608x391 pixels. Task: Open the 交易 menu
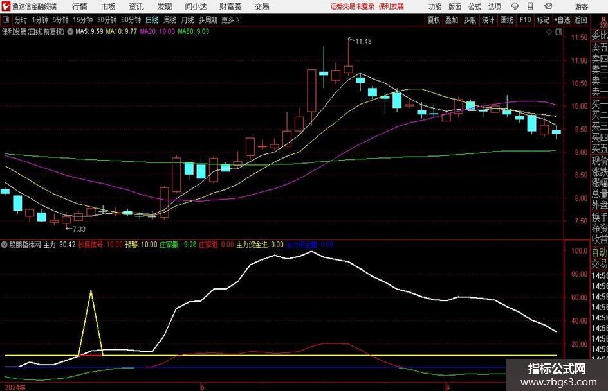click(262, 6)
